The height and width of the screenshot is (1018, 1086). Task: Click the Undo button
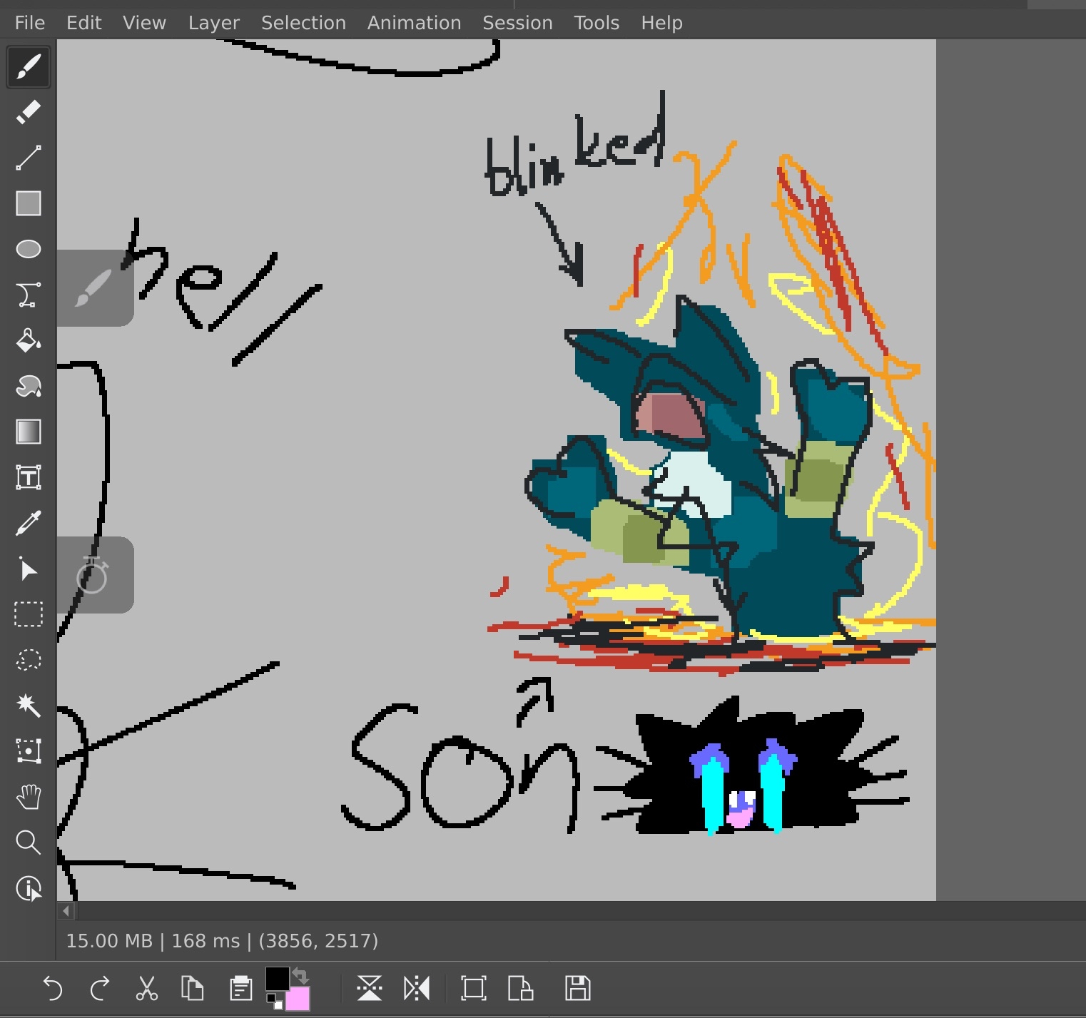53,988
